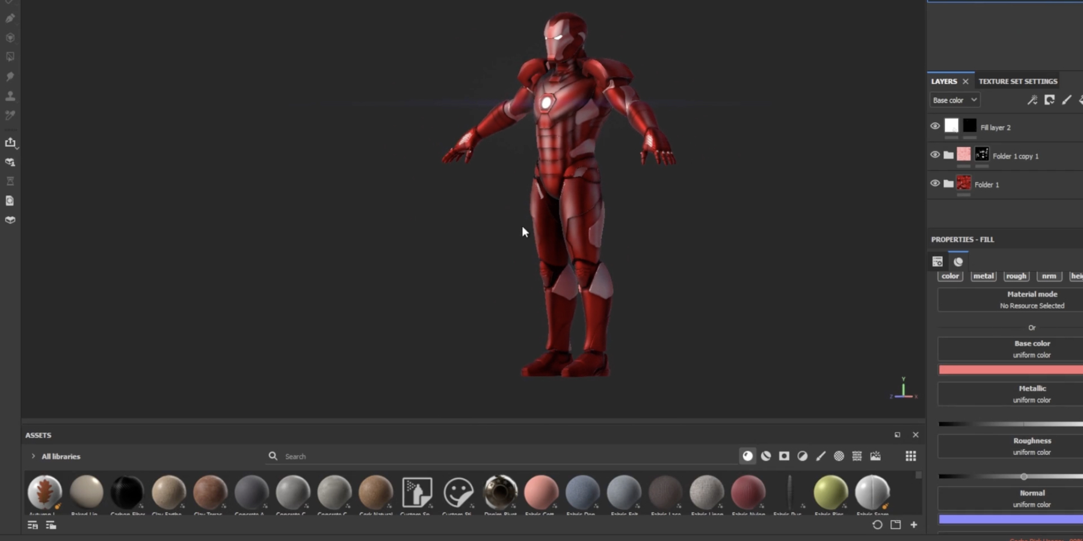Image resolution: width=1083 pixels, height=541 pixels.
Task: Toggle the metal channel button
Action: point(983,276)
